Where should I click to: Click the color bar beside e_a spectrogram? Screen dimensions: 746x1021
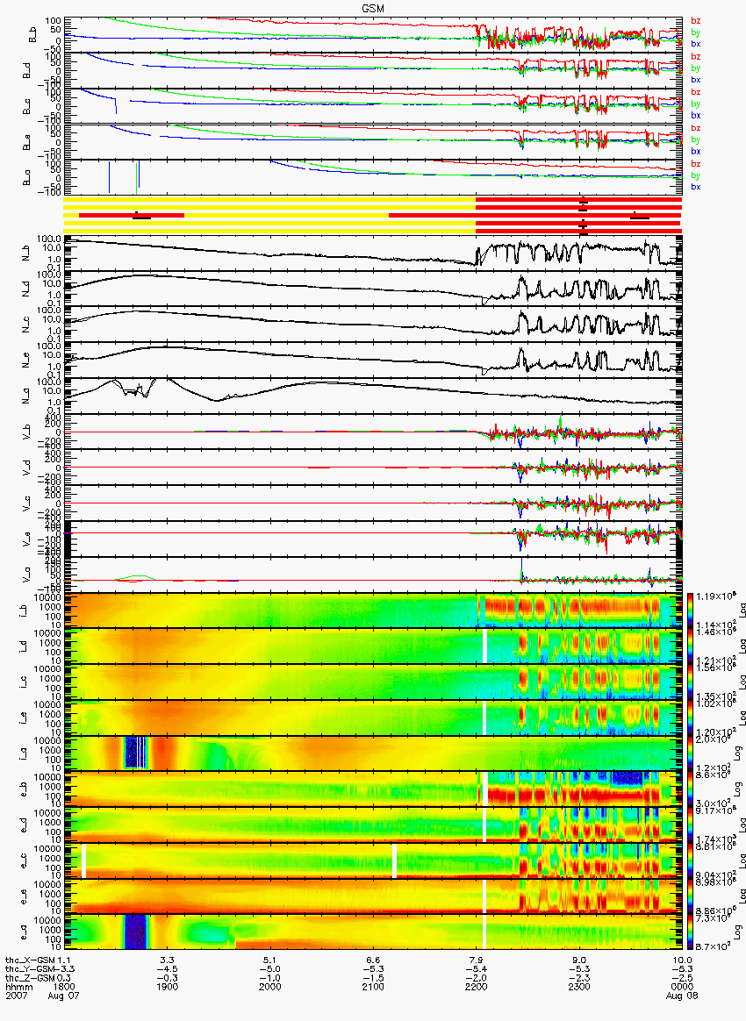(690, 933)
